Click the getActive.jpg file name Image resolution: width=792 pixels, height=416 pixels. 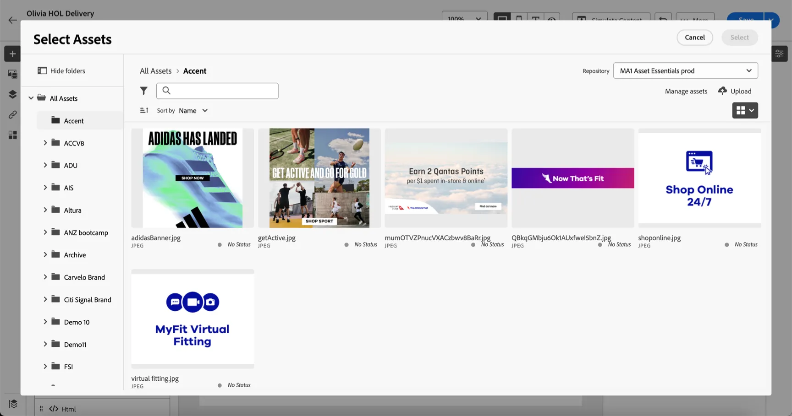pyautogui.click(x=276, y=238)
